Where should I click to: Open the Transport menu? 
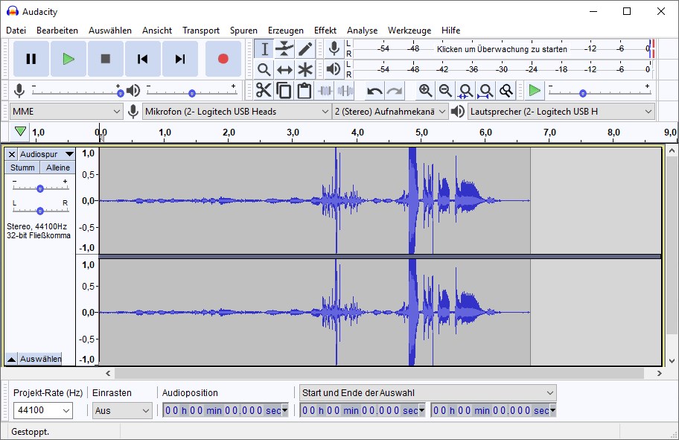[x=201, y=31]
